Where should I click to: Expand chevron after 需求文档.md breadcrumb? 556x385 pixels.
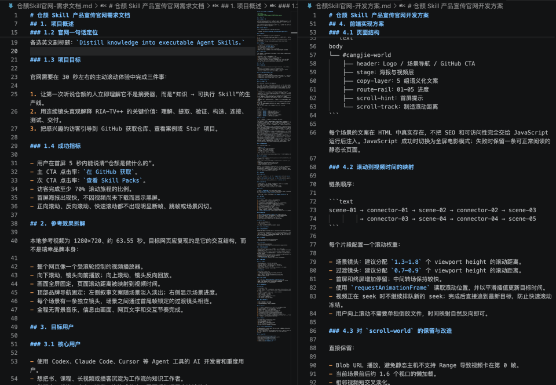pos(96,6)
